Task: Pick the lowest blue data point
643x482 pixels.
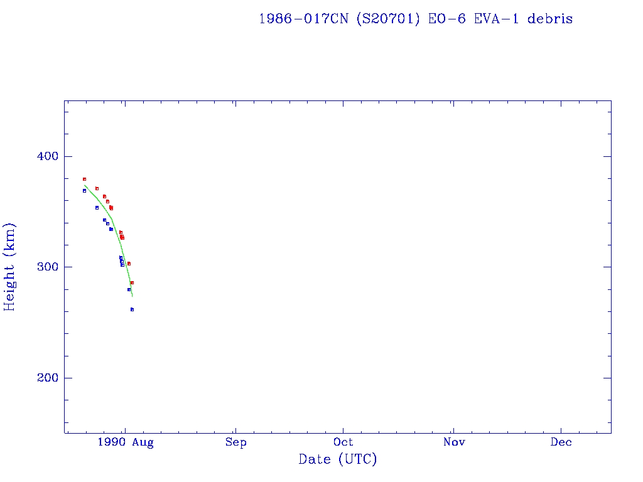Action: tap(132, 309)
